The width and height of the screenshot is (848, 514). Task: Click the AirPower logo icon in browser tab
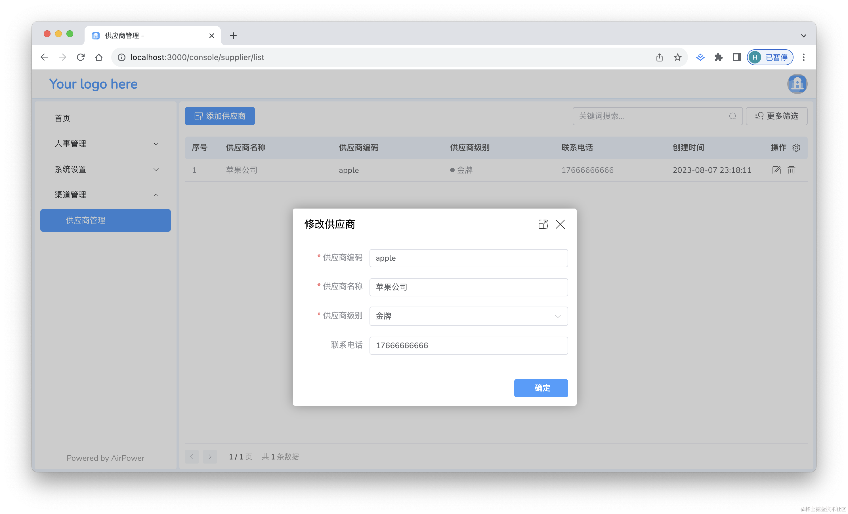tap(95, 35)
